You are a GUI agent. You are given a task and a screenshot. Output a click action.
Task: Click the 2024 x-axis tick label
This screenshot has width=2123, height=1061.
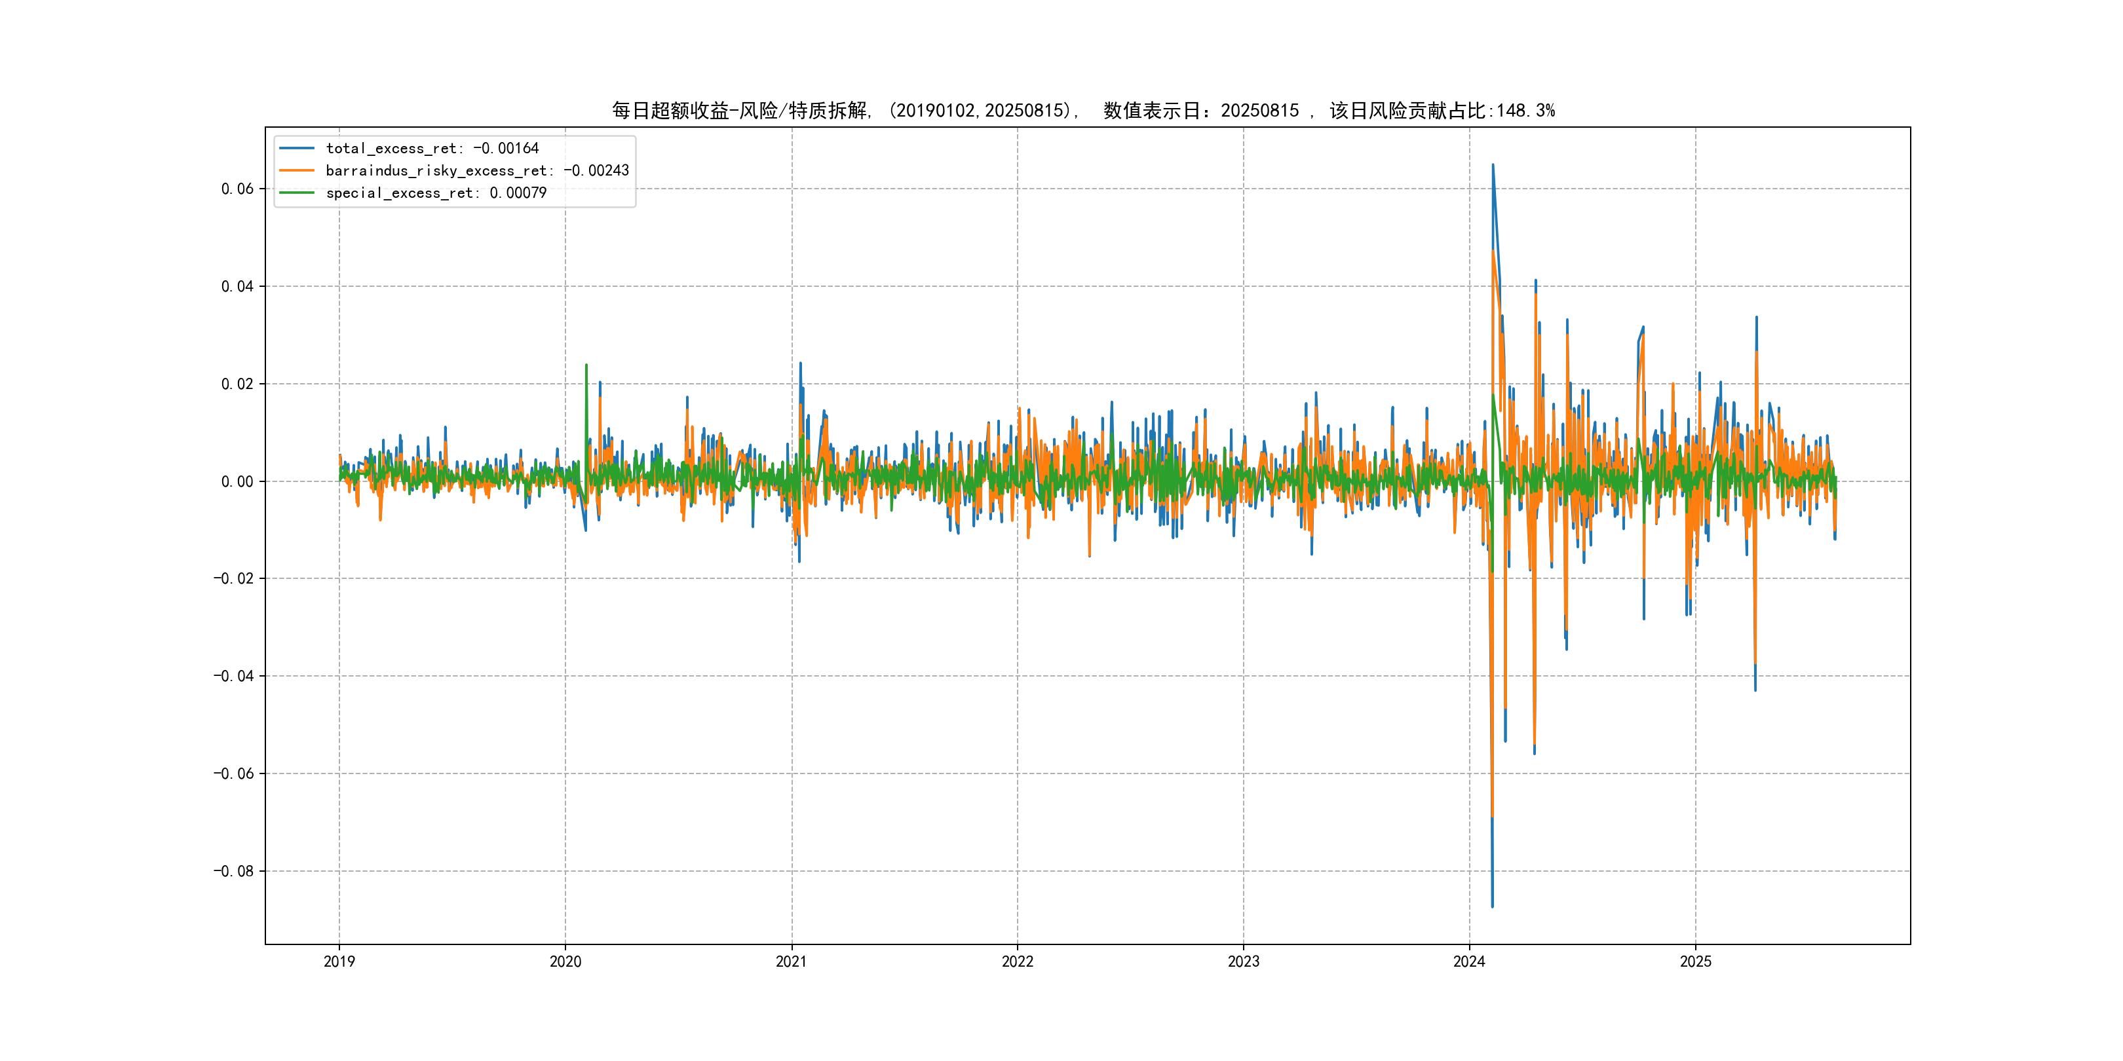pyautogui.click(x=1468, y=961)
